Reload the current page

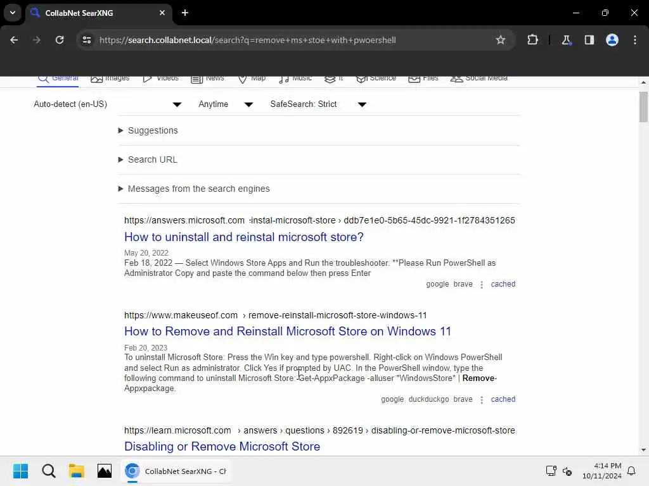[x=60, y=40]
